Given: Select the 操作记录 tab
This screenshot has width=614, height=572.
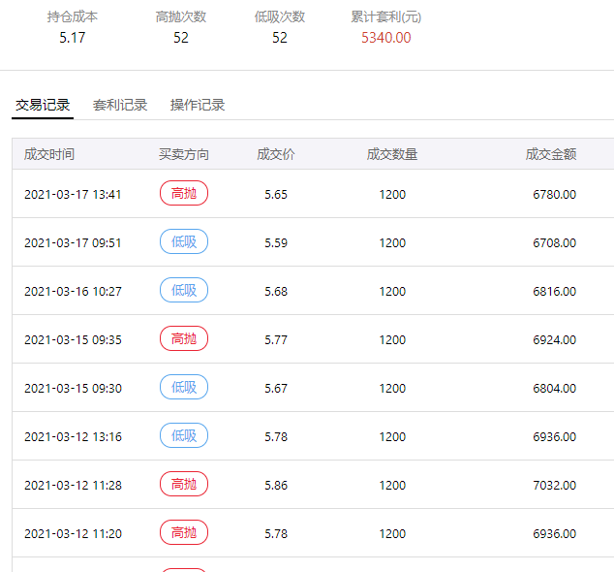Looking at the screenshot, I should 198,105.
